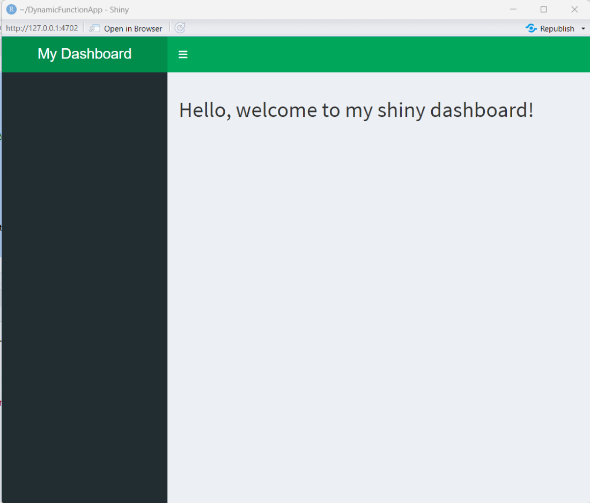
Task: Expand the Republish dropdown arrow
Action: point(583,28)
